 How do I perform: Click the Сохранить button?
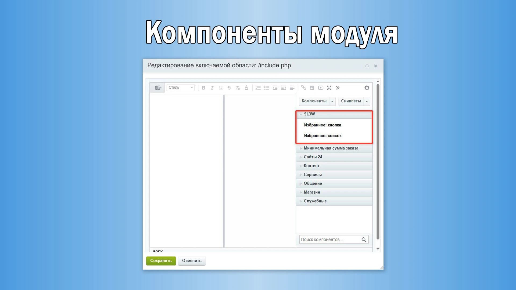point(161,261)
